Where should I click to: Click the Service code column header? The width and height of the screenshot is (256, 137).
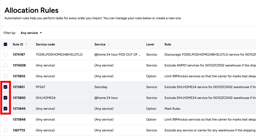[45, 44]
